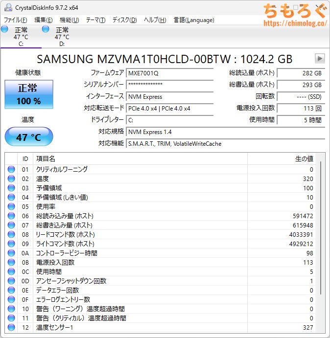Screen dimensions: 330x338
Task: Click status orb for コントローラービジー時間 row
Action: tap(12, 253)
